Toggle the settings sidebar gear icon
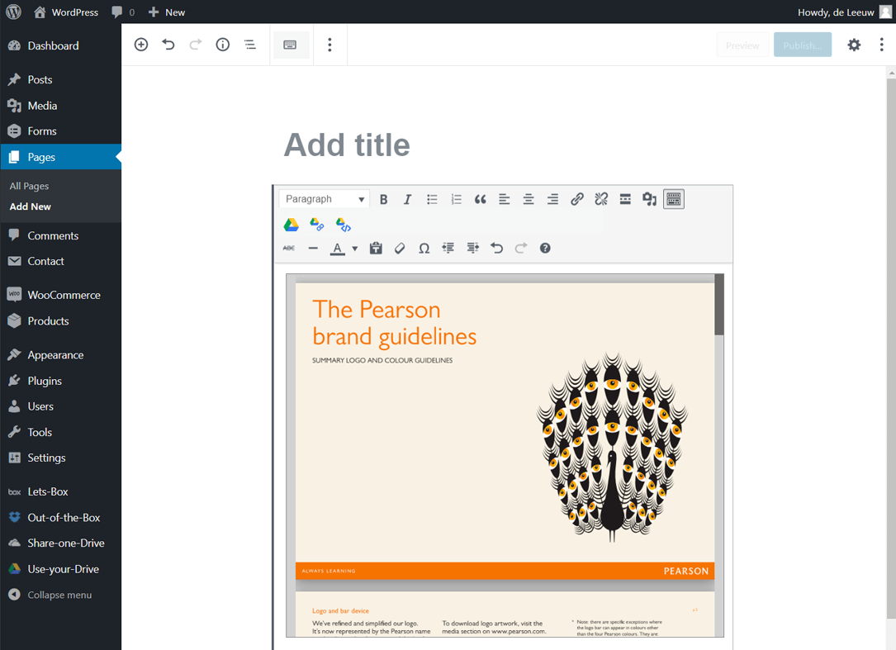The height and width of the screenshot is (650, 896). pos(854,45)
